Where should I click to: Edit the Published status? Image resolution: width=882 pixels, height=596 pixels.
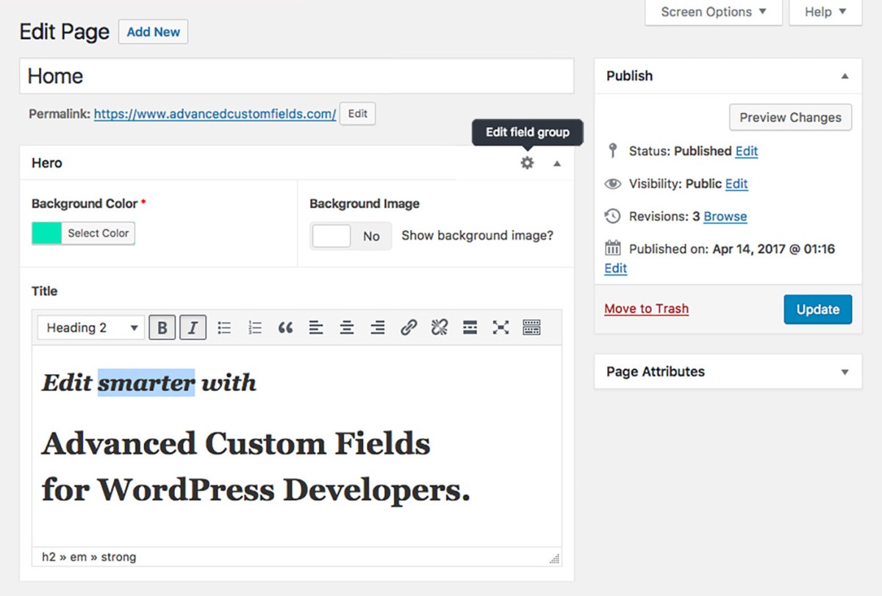[x=747, y=151]
